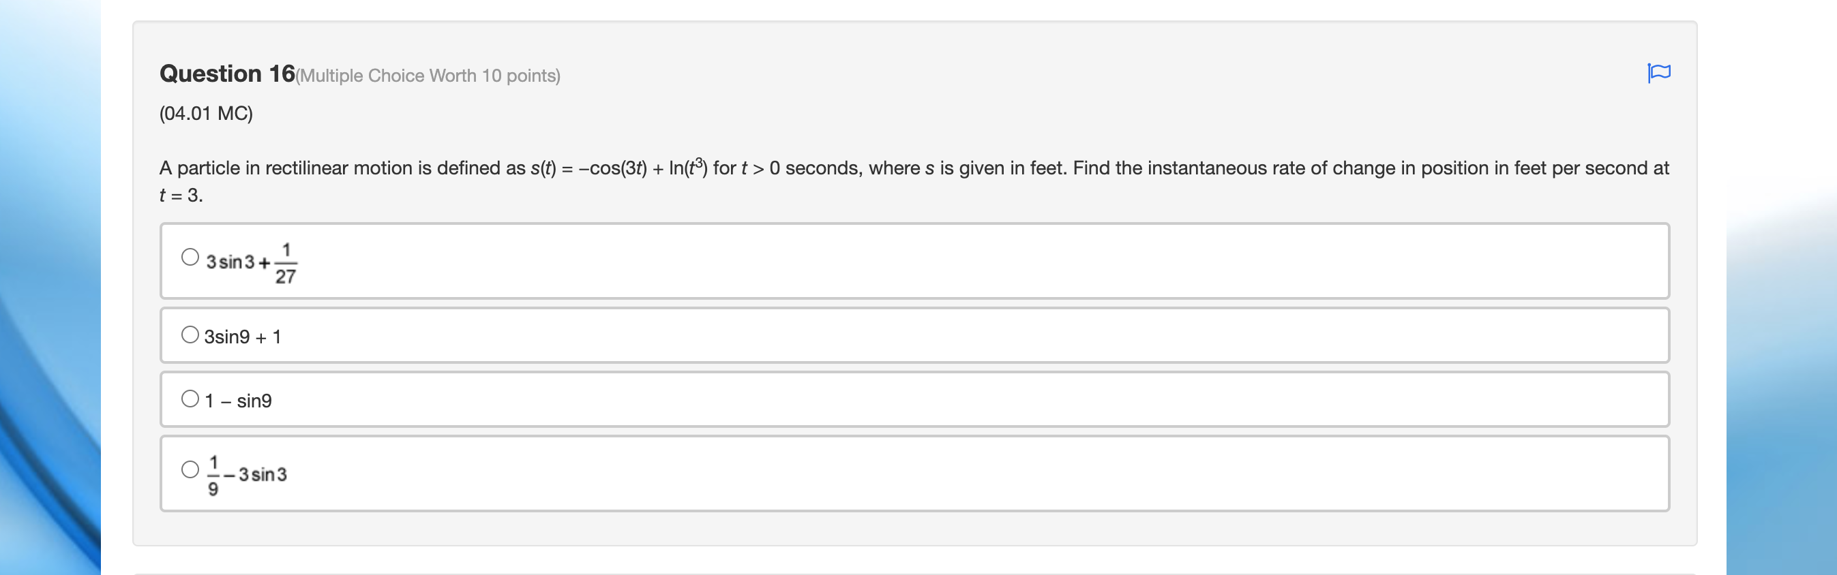
Task: Select the radio button for 3sin3 + 1/27
Action: tap(190, 257)
